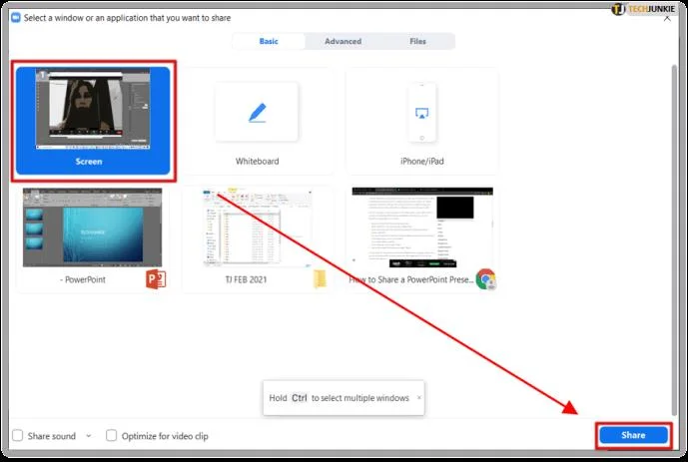Select the iPhone/iPad AirPlay icon
The height and width of the screenshot is (462, 688).
pyautogui.click(x=421, y=113)
